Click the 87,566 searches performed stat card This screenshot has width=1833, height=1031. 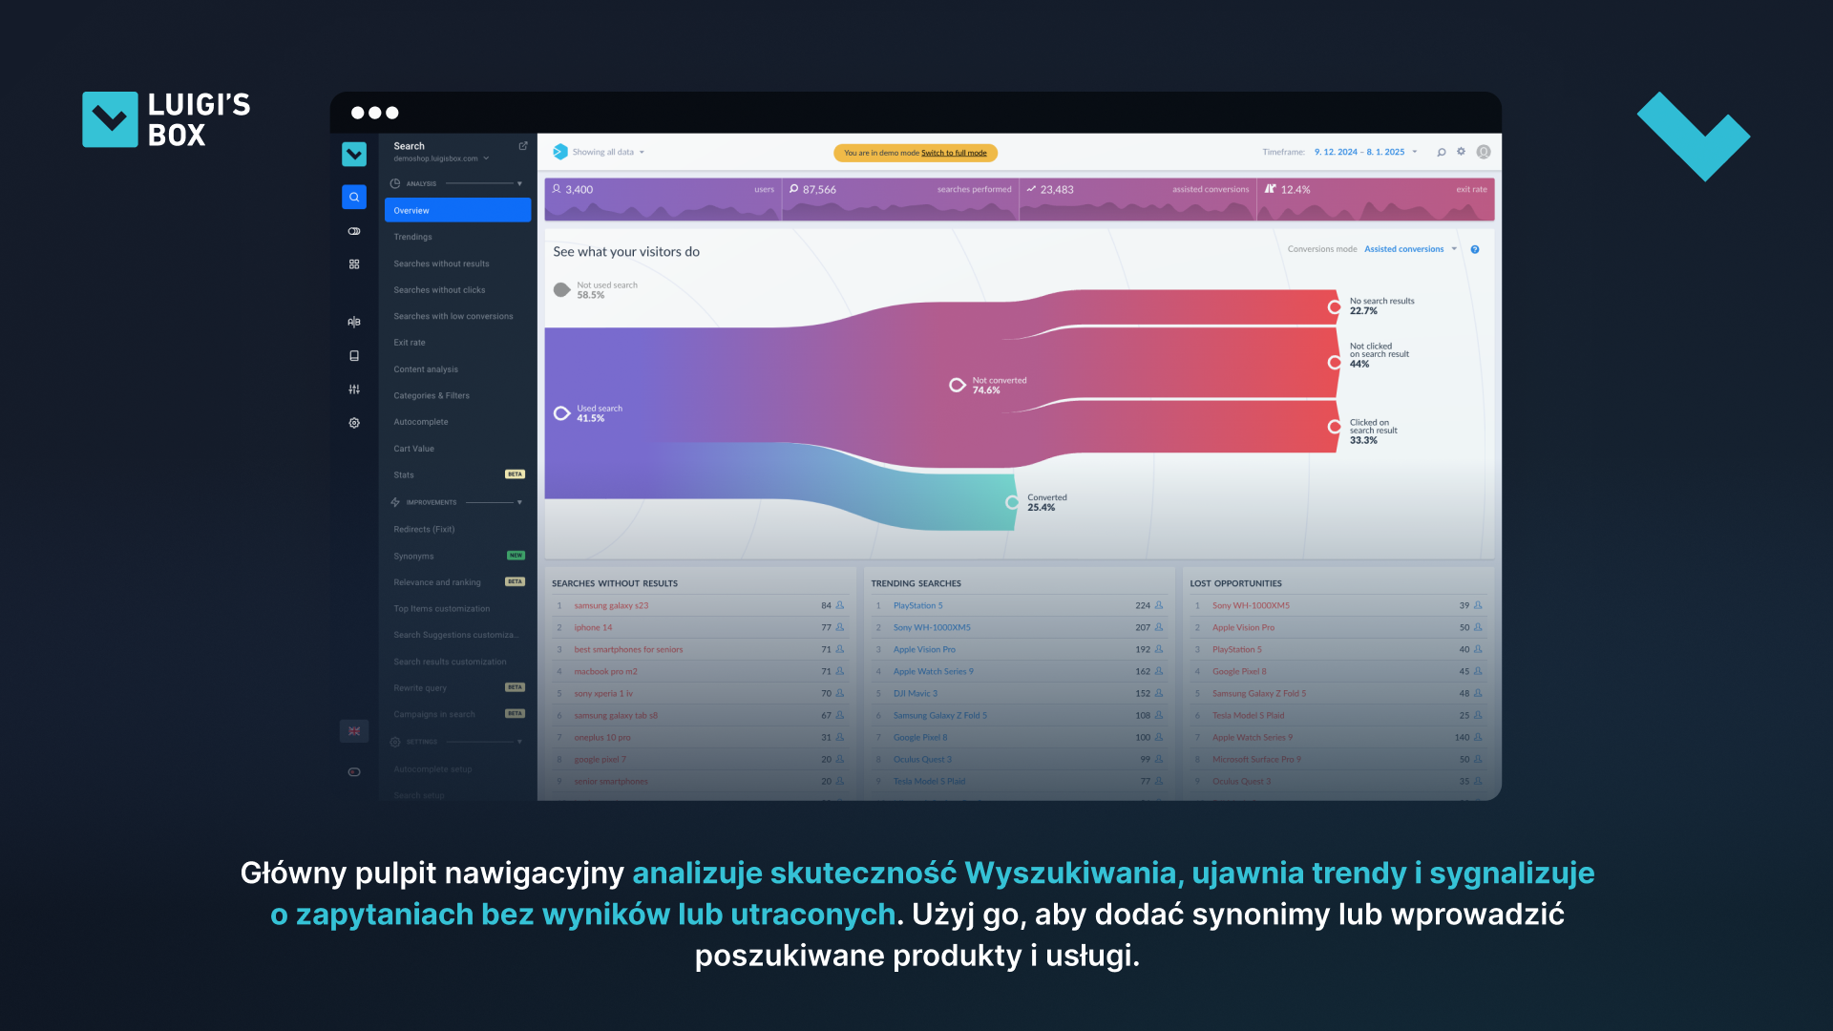click(900, 200)
